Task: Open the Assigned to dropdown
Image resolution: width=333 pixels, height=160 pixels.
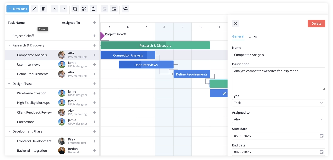Action: point(279,119)
